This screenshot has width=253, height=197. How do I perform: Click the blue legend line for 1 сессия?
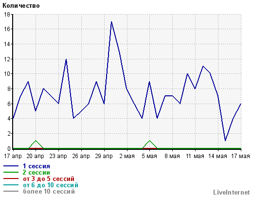[x=11, y=166]
